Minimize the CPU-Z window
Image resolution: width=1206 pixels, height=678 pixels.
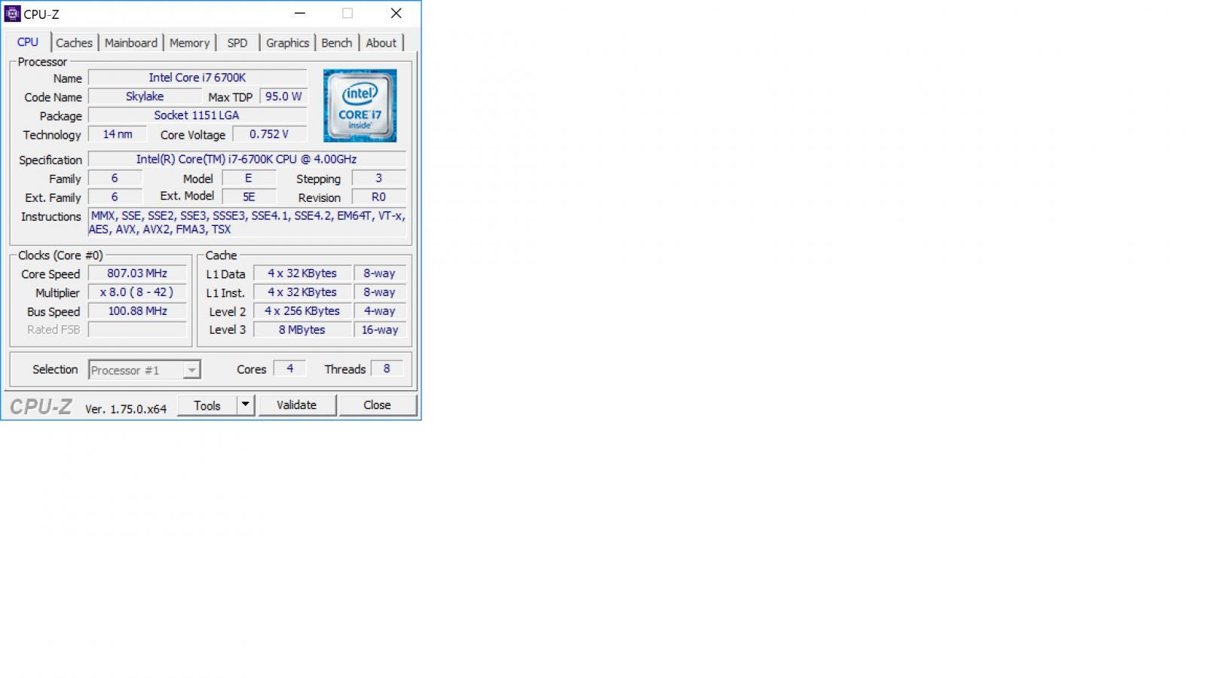click(300, 14)
